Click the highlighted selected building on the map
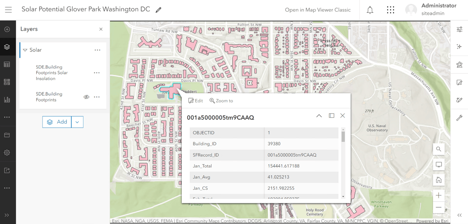The width and height of the screenshot is (468, 224). 170,90
